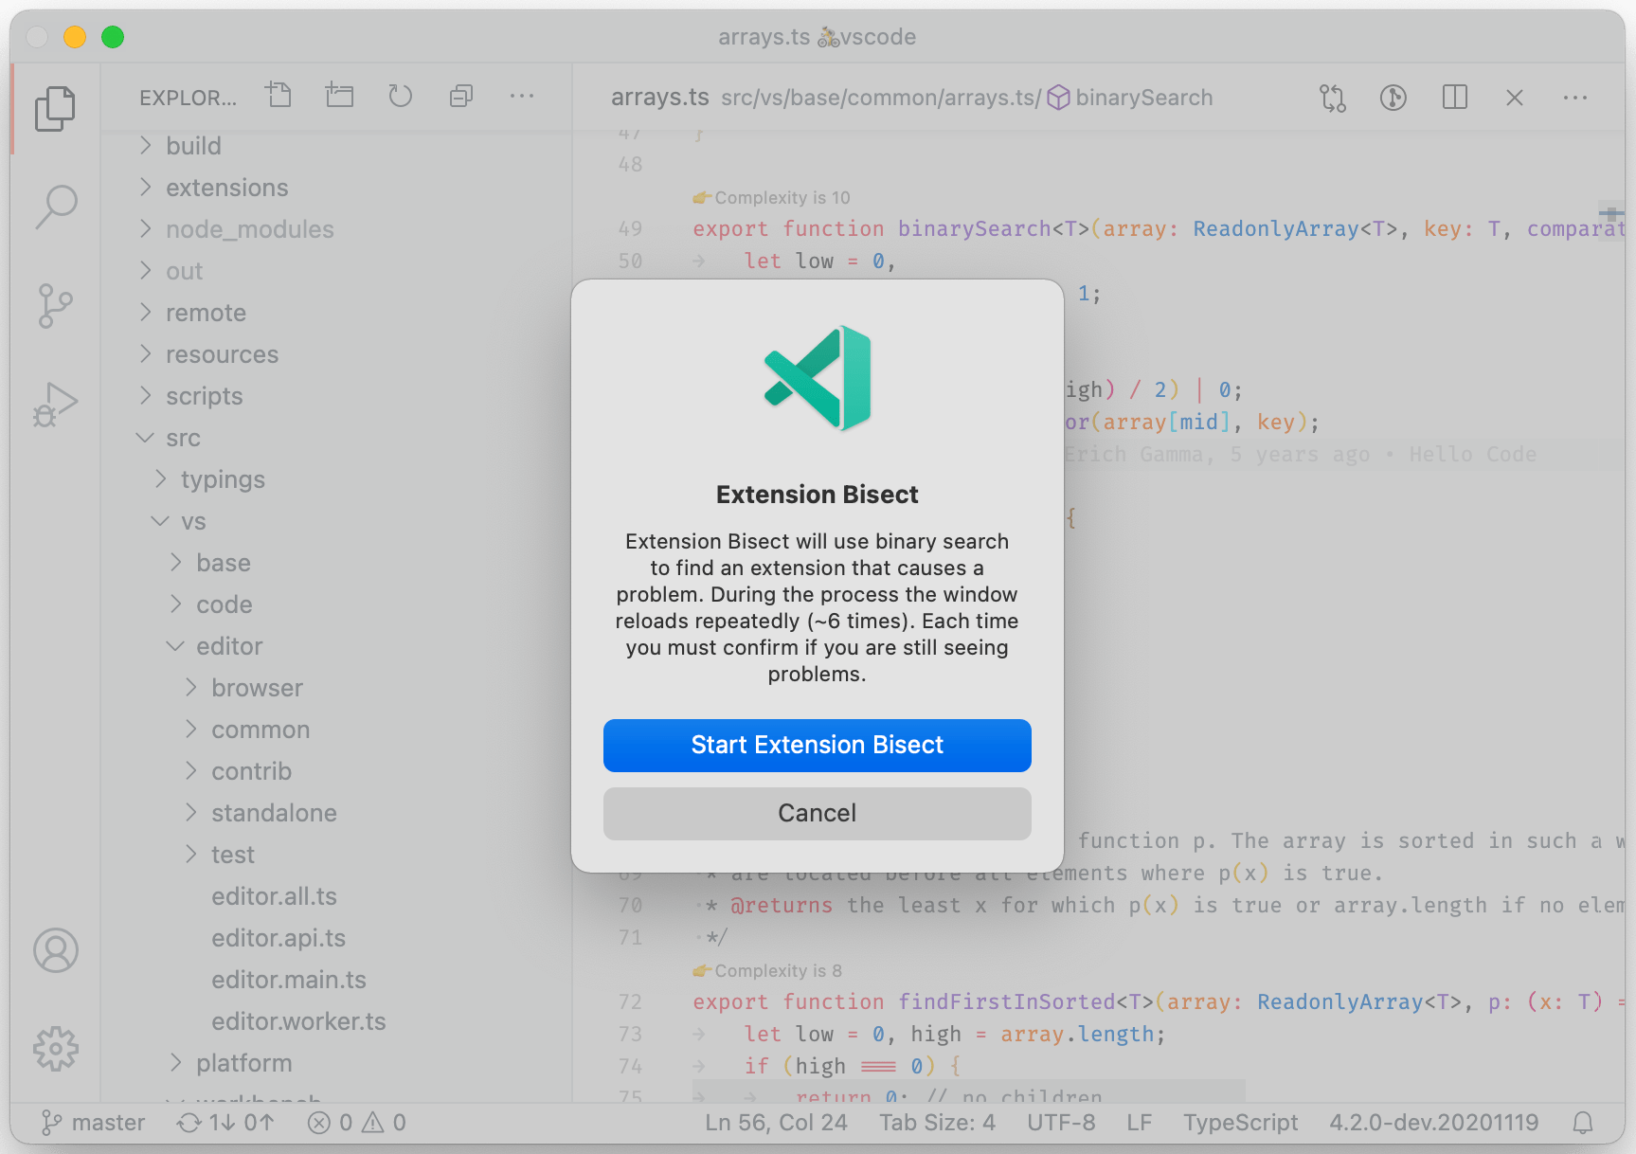This screenshot has height=1154, width=1636.
Task: Split the editor to the right
Action: [x=1454, y=98]
